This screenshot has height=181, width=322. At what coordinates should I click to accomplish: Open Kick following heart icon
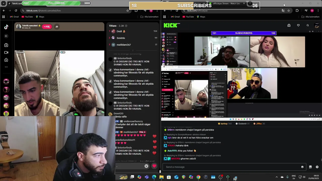tap(298, 25)
